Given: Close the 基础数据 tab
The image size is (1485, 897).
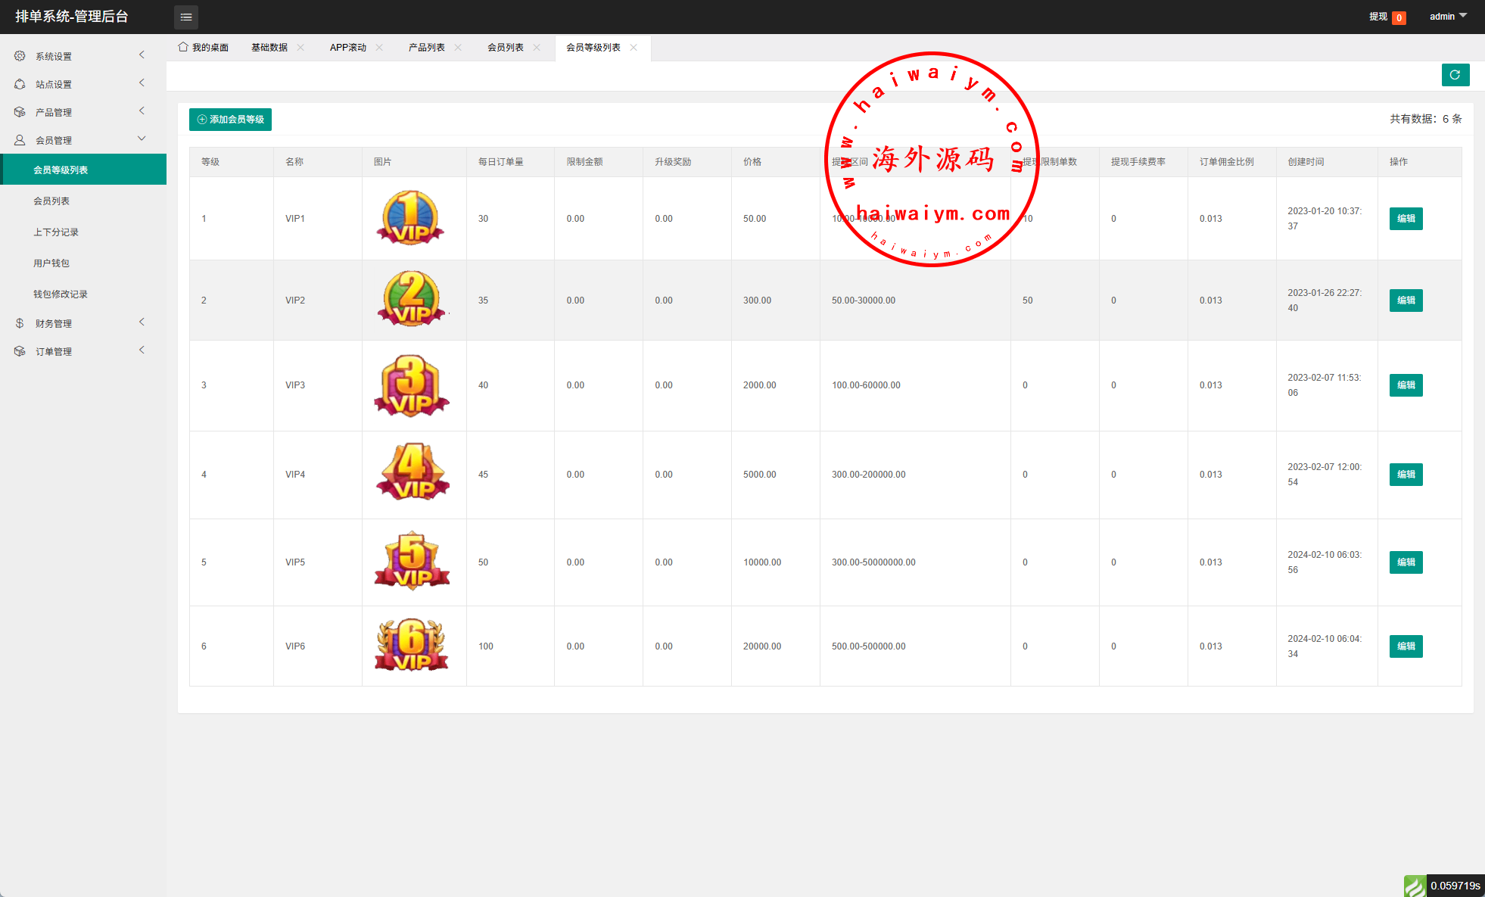Looking at the screenshot, I should pos(300,47).
